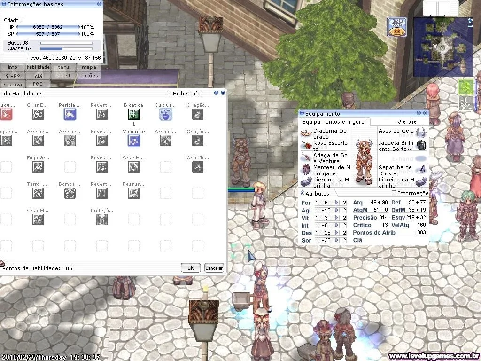Click the Sapatilha de Cristal shoe icon
The image size is (481, 361).
click(421, 169)
